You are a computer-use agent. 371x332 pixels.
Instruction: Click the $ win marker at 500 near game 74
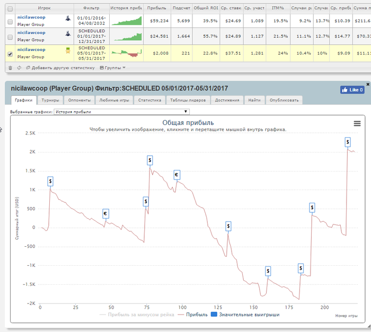(146, 201)
